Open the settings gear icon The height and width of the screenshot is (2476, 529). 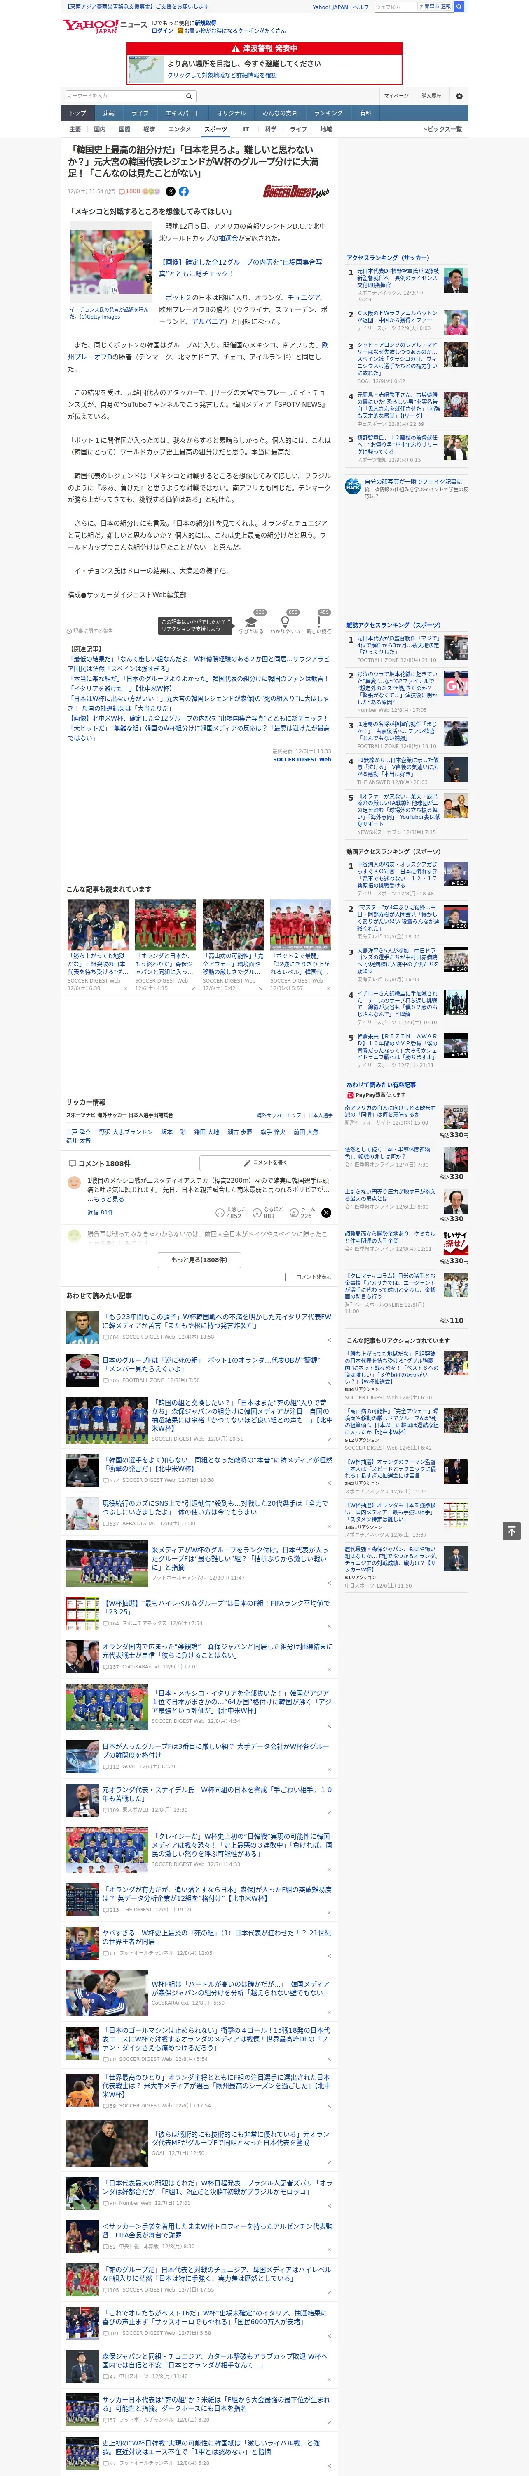click(x=459, y=96)
